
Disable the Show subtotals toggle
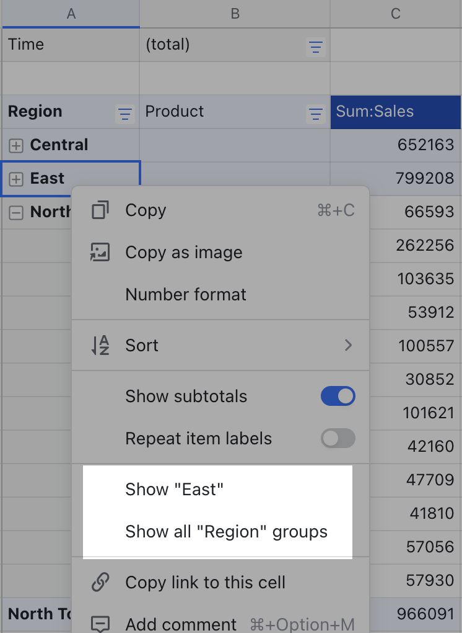[338, 396]
